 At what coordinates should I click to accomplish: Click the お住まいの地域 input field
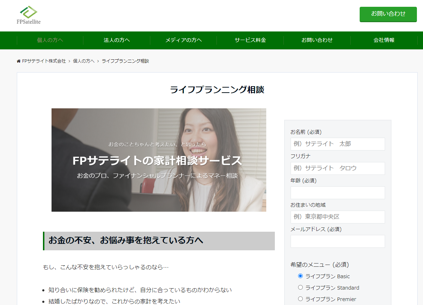pyautogui.click(x=337, y=217)
